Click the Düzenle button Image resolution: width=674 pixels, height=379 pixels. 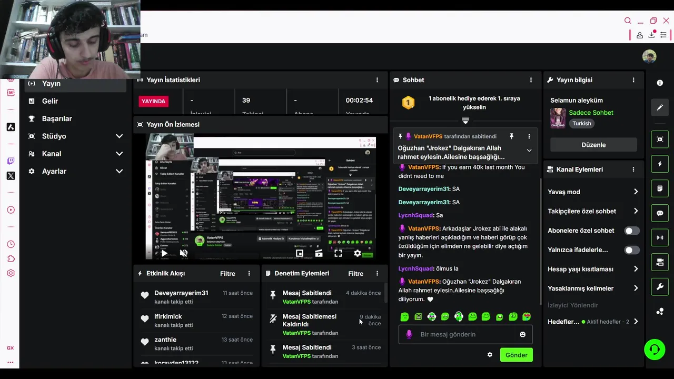[x=593, y=145]
